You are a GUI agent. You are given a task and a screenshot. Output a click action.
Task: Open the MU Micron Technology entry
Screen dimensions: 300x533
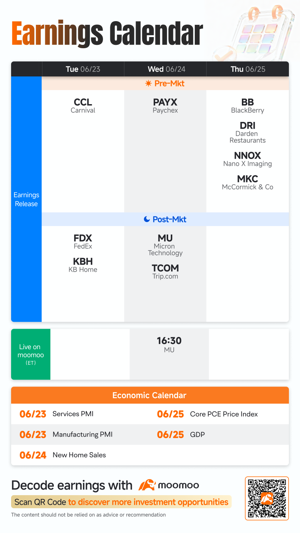click(165, 245)
